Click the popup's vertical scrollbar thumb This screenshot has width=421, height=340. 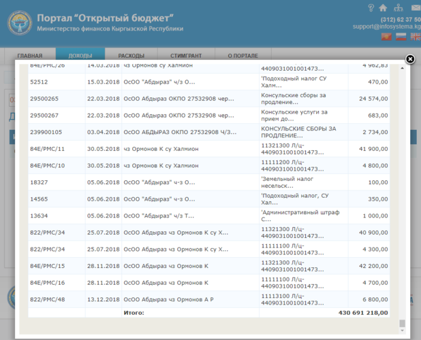click(402, 324)
